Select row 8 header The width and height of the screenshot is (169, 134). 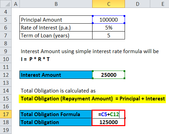pos(6,43)
